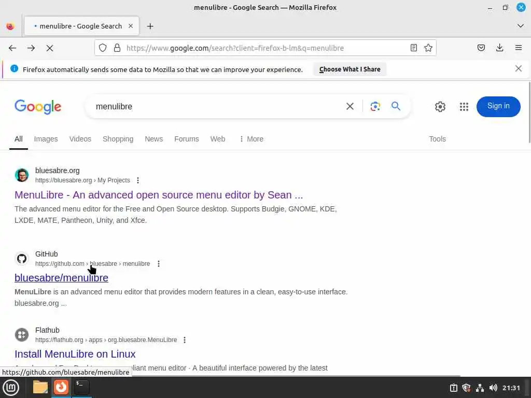
Task: Switch to the Web tab
Action: [x=217, y=139]
